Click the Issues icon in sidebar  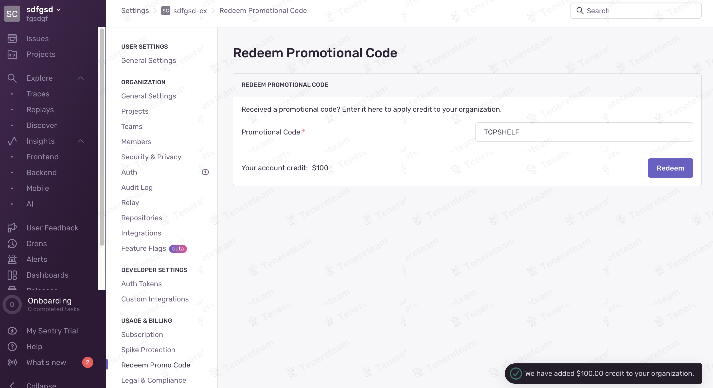[12, 39]
